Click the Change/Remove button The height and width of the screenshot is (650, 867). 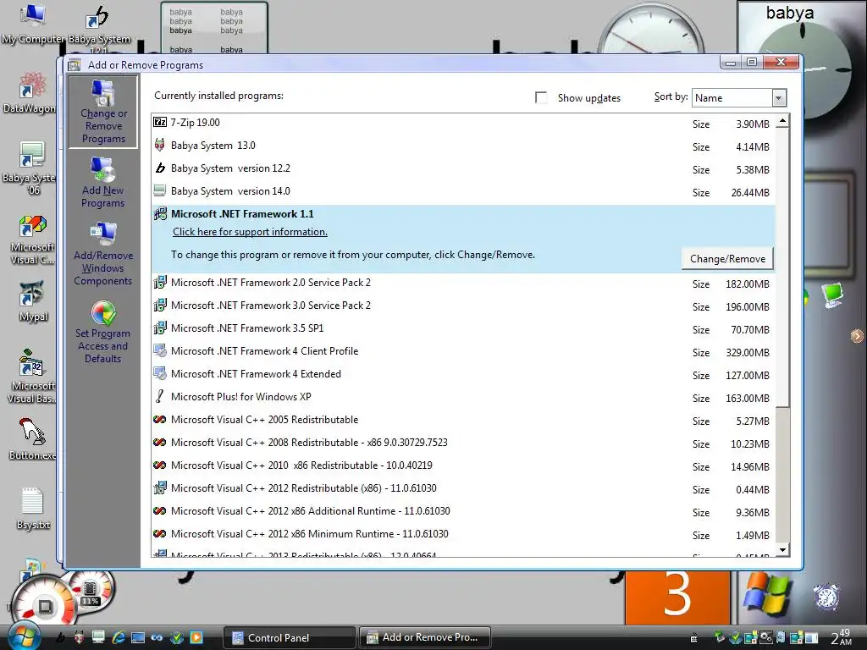[727, 259]
